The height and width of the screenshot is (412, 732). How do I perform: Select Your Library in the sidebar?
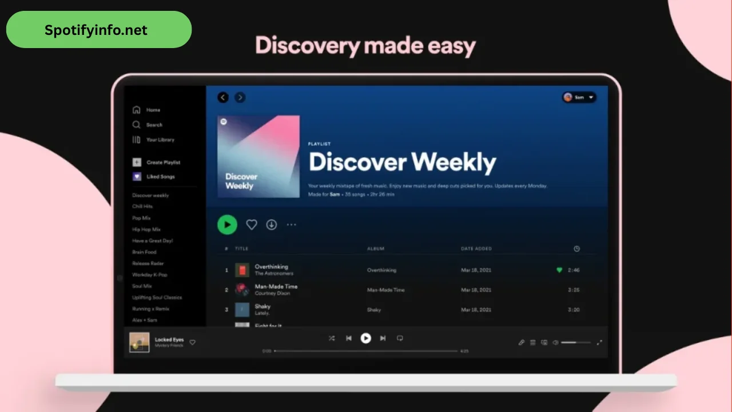(x=160, y=140)
